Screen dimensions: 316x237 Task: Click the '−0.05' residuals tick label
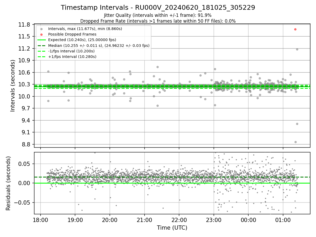(x=22, y=203)
